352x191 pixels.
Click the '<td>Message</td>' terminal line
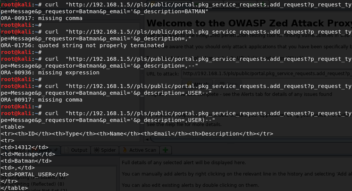click(28, 154)
